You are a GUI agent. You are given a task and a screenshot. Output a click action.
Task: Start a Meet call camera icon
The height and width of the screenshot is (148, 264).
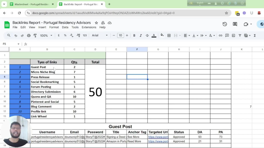click(x=246, y=24)
